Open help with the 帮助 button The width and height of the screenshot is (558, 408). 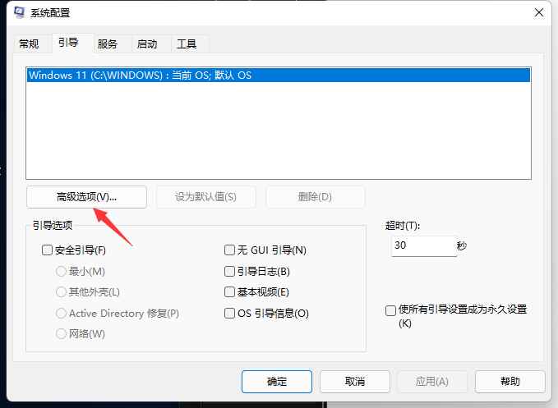(x=510, y=382)
